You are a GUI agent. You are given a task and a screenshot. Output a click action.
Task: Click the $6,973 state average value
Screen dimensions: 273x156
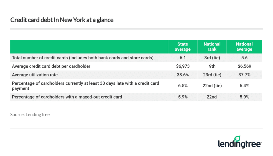[183, 66]
